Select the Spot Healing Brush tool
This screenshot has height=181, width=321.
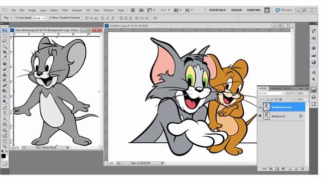[5, 64]
